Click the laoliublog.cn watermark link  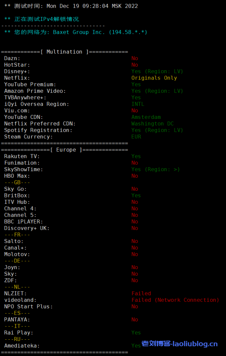point(179,344)
